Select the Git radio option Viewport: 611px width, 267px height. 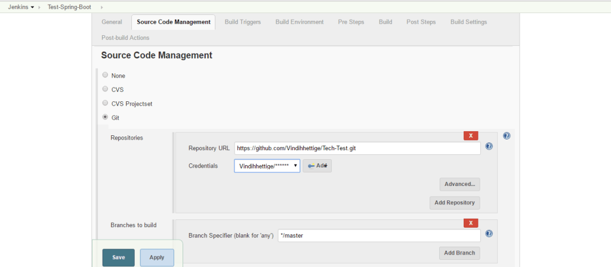pyautogui.click(x=105, y=117)
